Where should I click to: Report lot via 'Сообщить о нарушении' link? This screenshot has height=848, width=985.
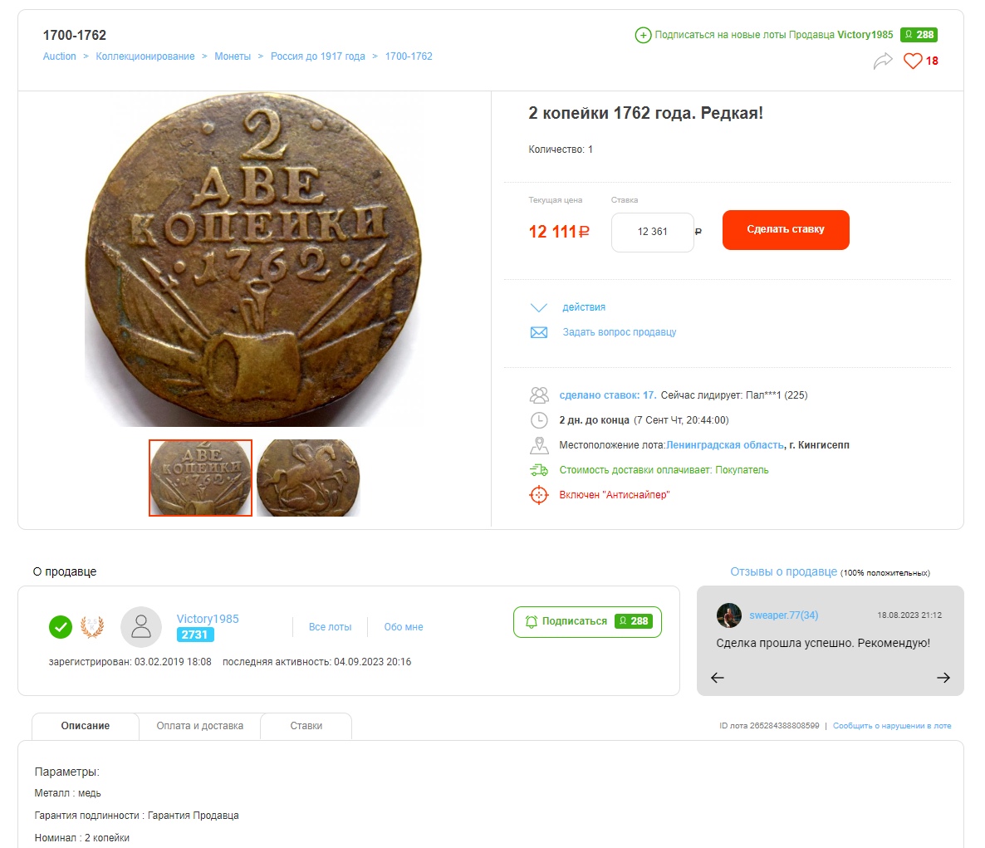coord(892,726)
